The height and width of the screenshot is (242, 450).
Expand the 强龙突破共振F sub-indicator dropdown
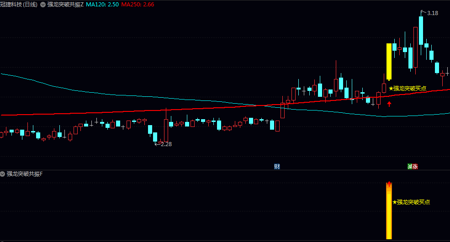[2, 174]
